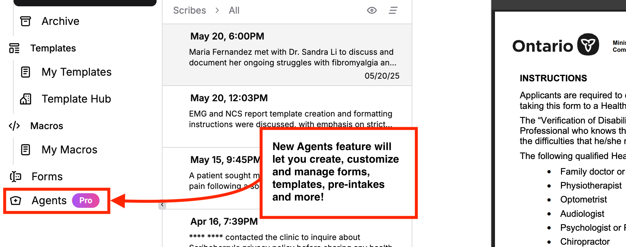Collapse the sidebar with the chevron handle
Viewport: 626px width, 247px height.
162,205
